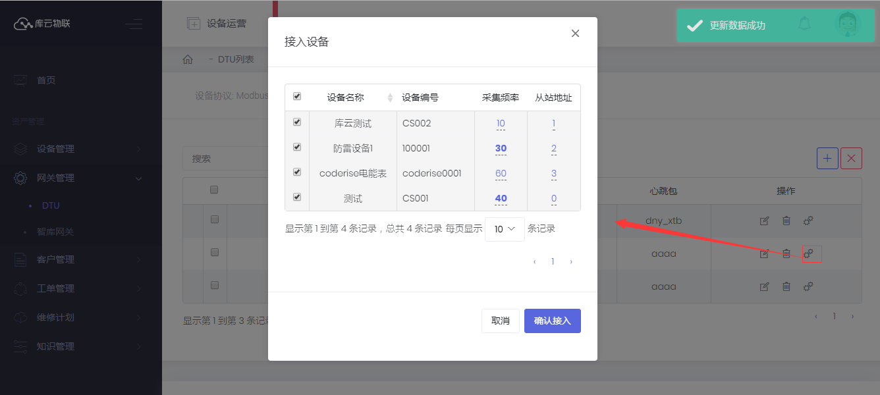
Task: Click the blue plus add button
Action: tap(827, 158)
